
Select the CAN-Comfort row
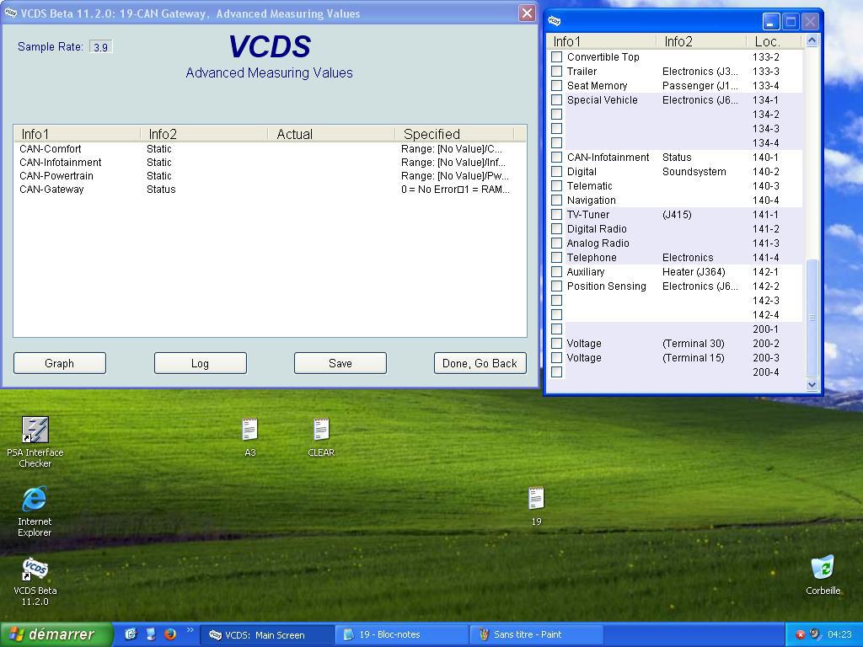[x=270, y=148]
